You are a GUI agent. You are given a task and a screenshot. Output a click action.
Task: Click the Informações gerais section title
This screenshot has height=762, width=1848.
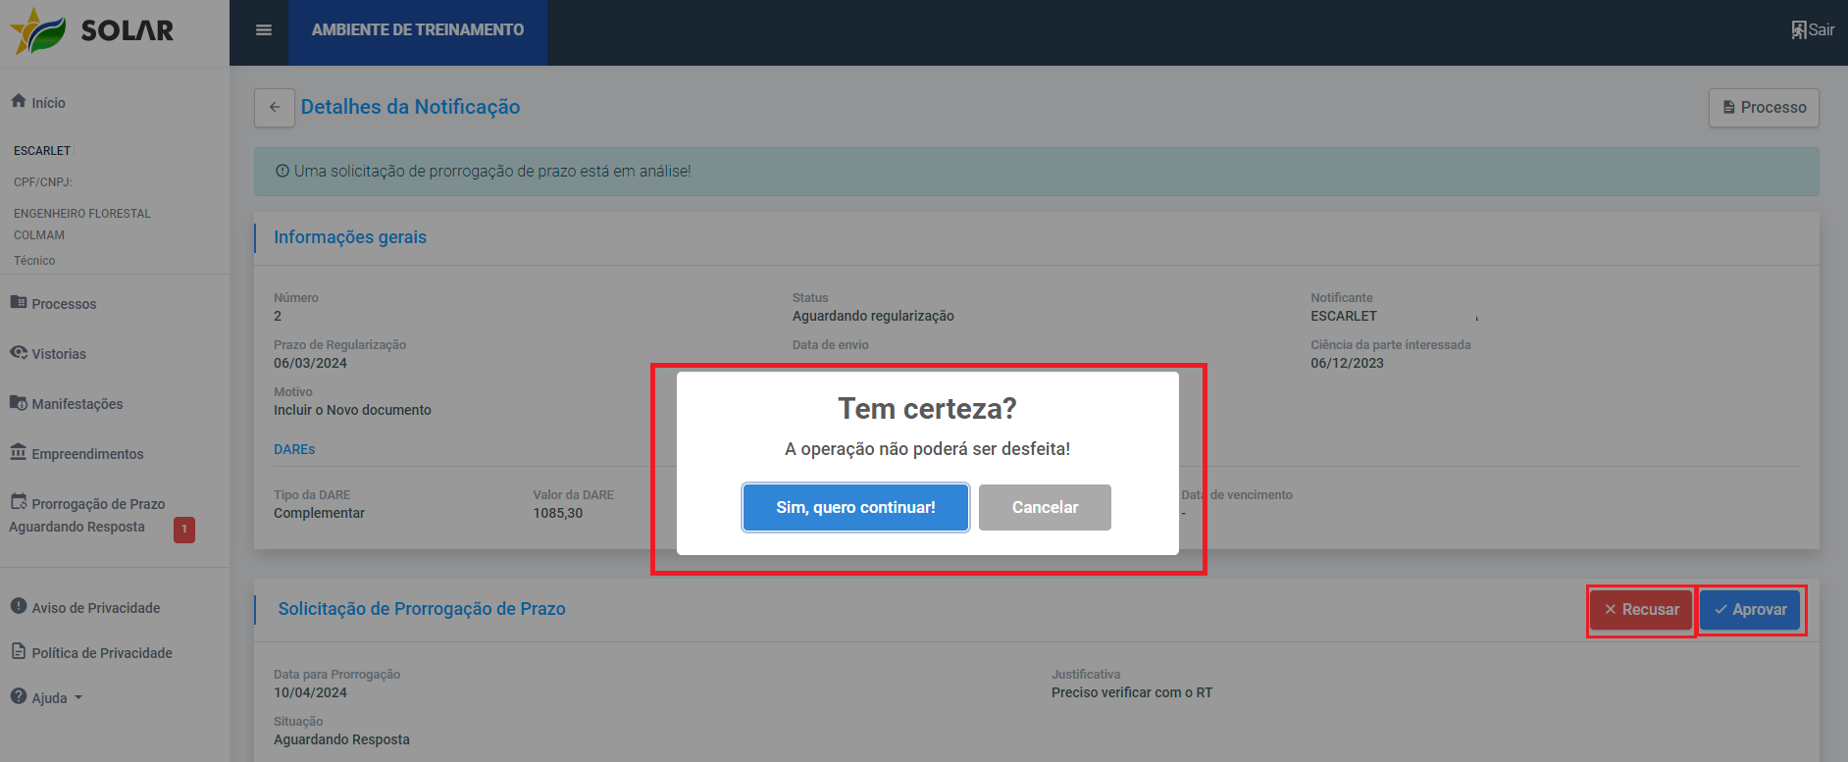point(350,237)
